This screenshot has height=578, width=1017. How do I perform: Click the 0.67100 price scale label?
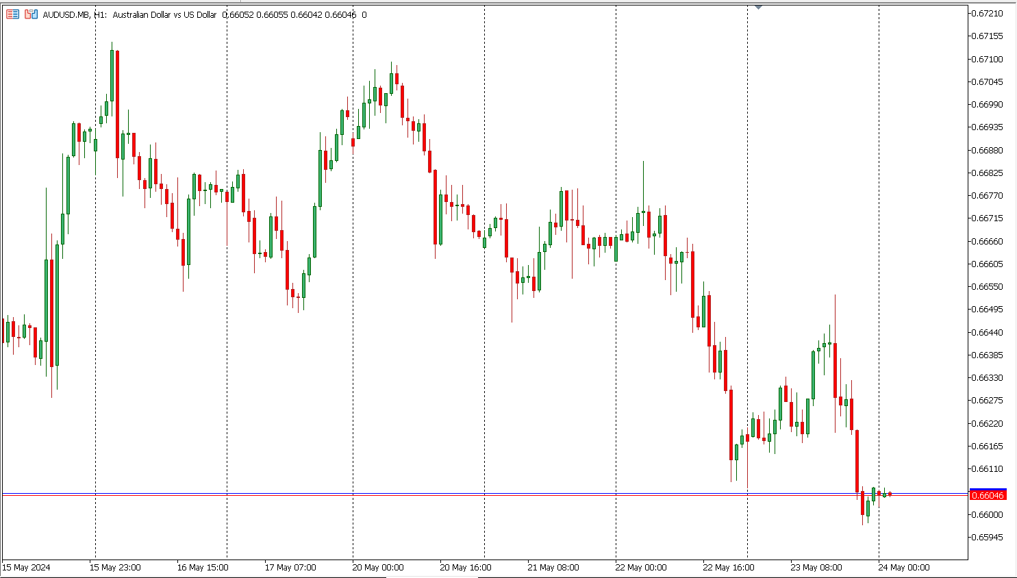988,60
